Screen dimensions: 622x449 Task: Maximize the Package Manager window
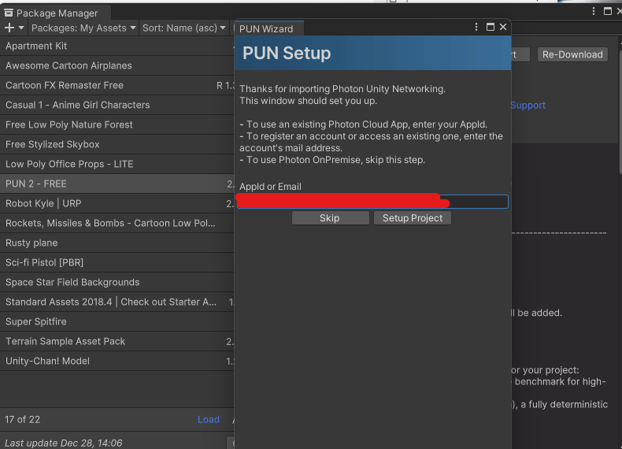tap(607, 11)
